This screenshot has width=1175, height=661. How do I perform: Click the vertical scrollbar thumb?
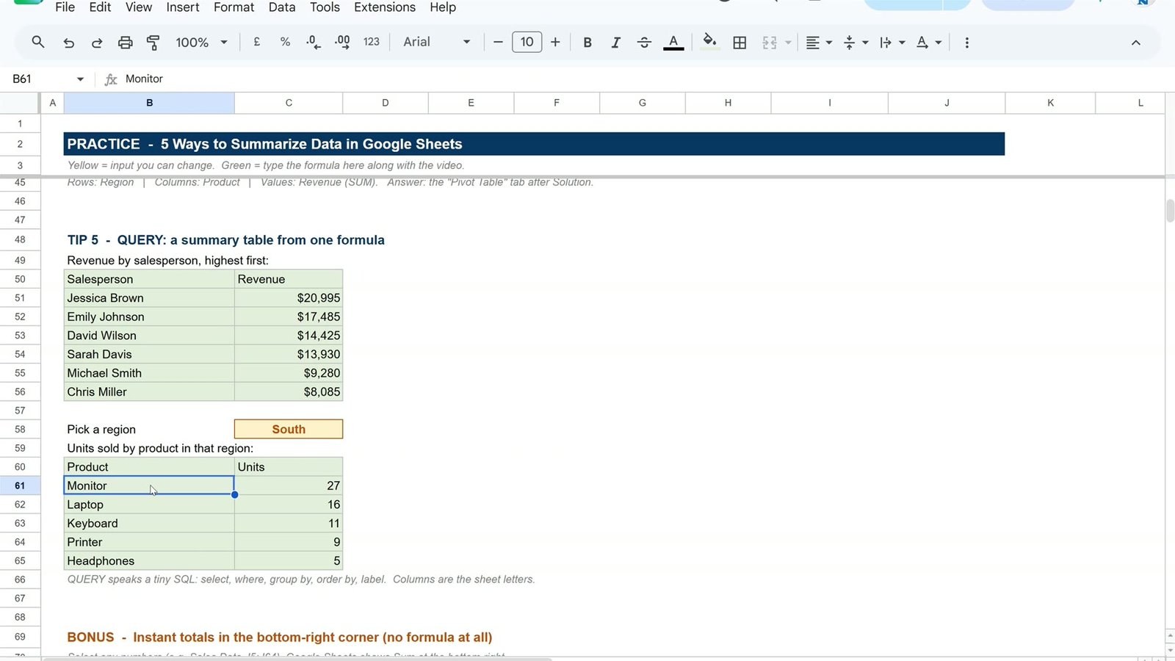coord(1170,210)
